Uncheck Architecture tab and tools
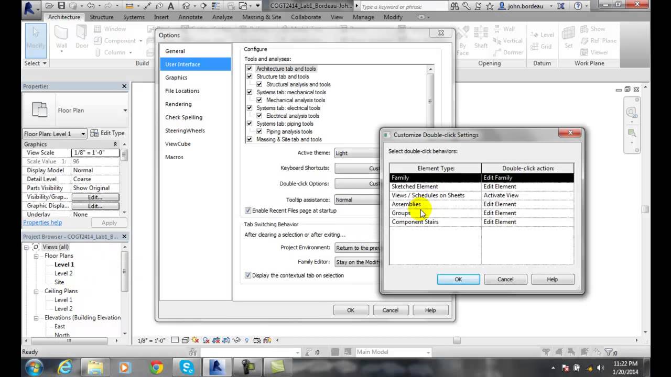 [250, 69]
